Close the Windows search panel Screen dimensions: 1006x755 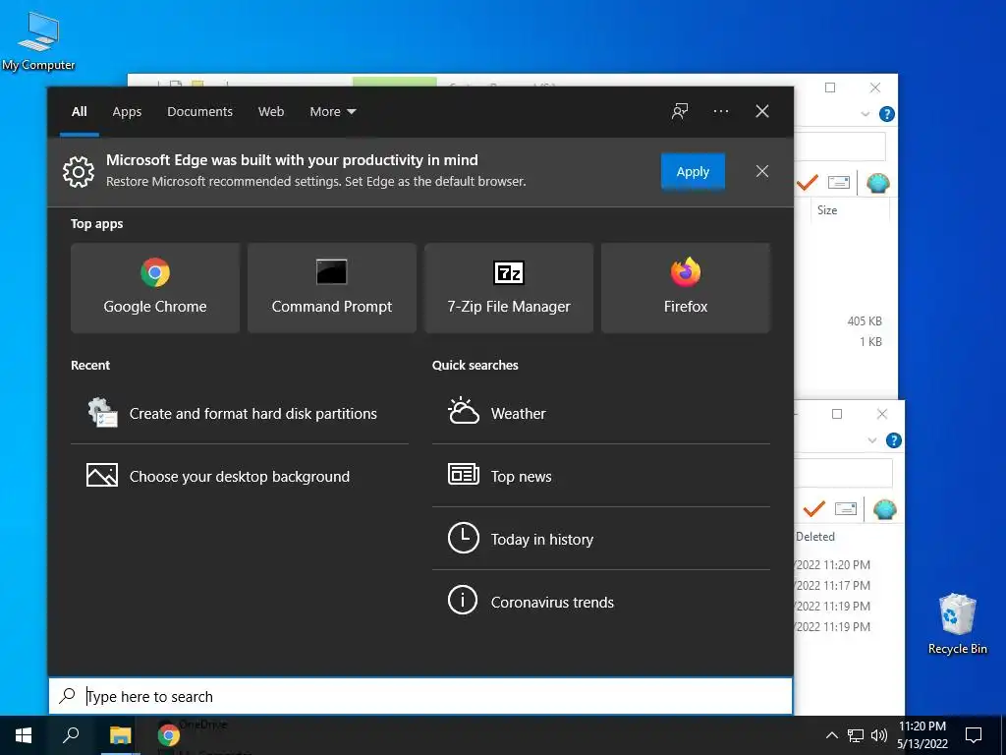pos(762,111)
